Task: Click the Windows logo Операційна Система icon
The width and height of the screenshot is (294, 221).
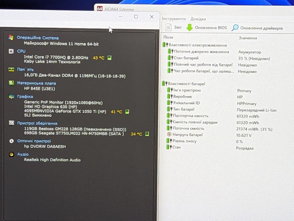Action: 11,38
